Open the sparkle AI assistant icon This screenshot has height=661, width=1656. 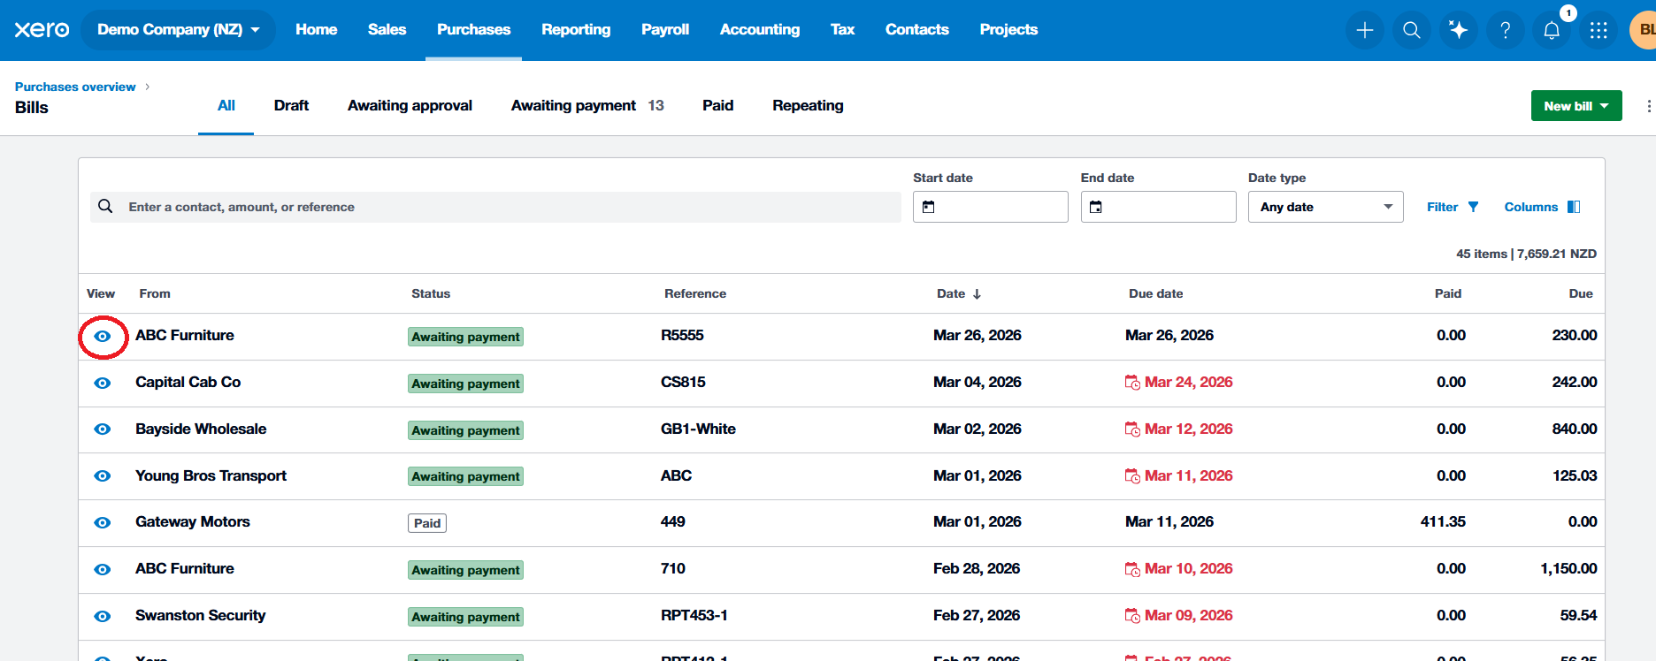coord(1458,30)
